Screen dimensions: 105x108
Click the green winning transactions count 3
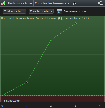coord(82,18)
